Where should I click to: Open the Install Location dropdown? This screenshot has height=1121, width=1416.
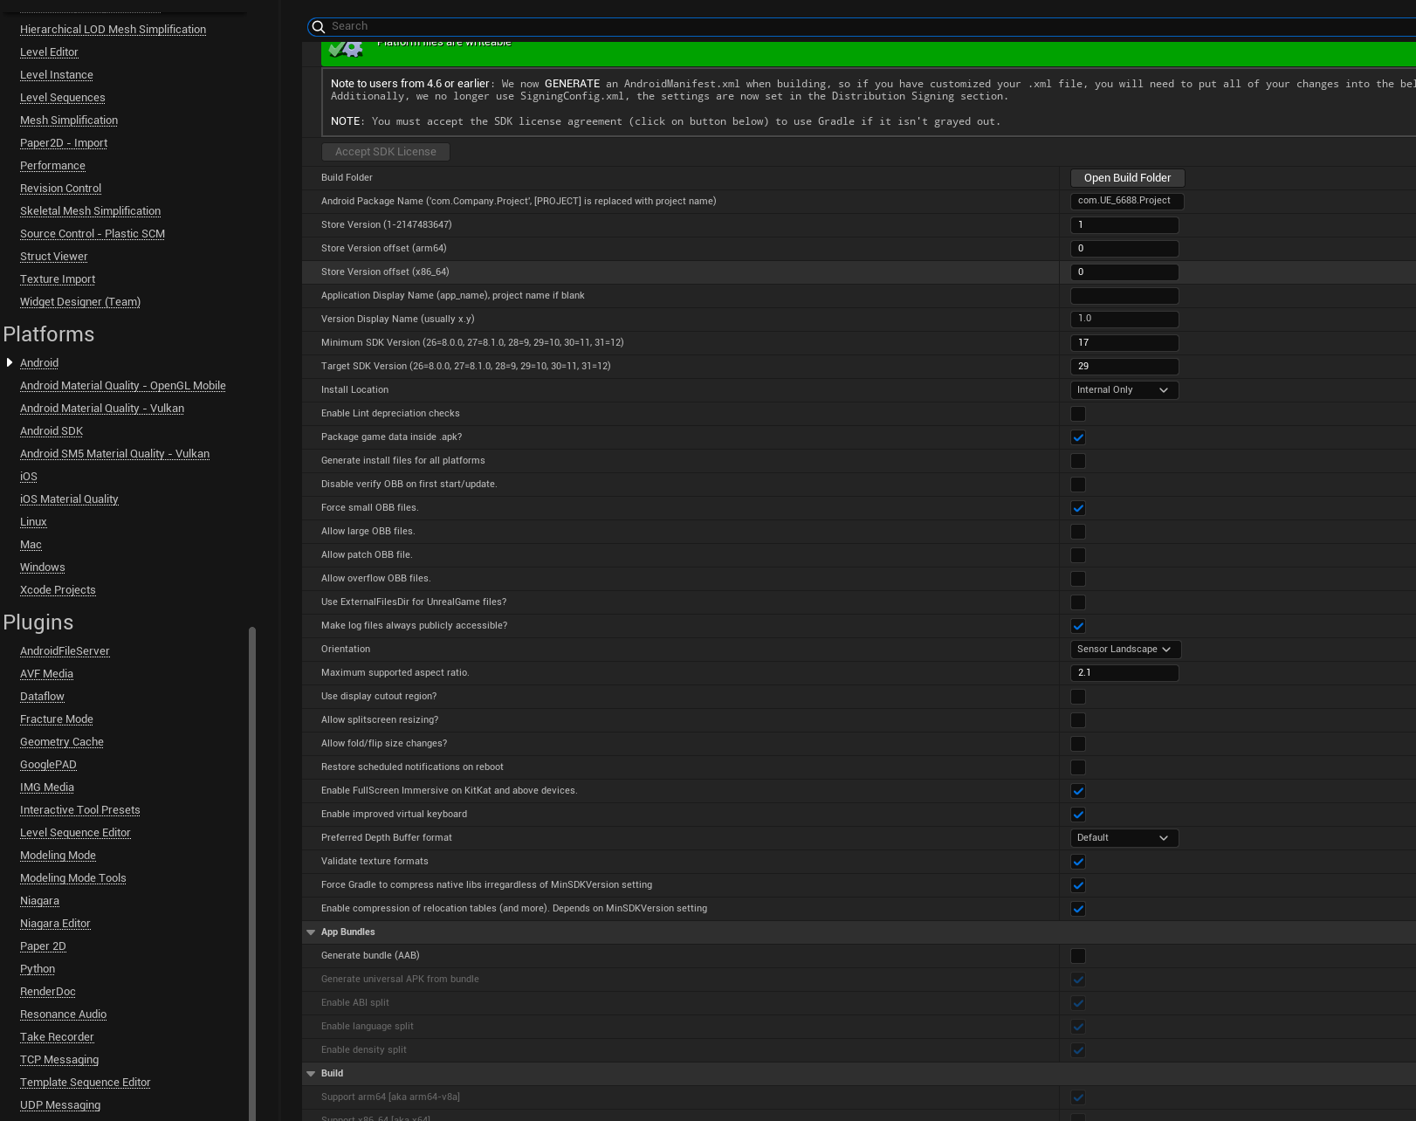pyautogui.click(x=1124, y=389)
